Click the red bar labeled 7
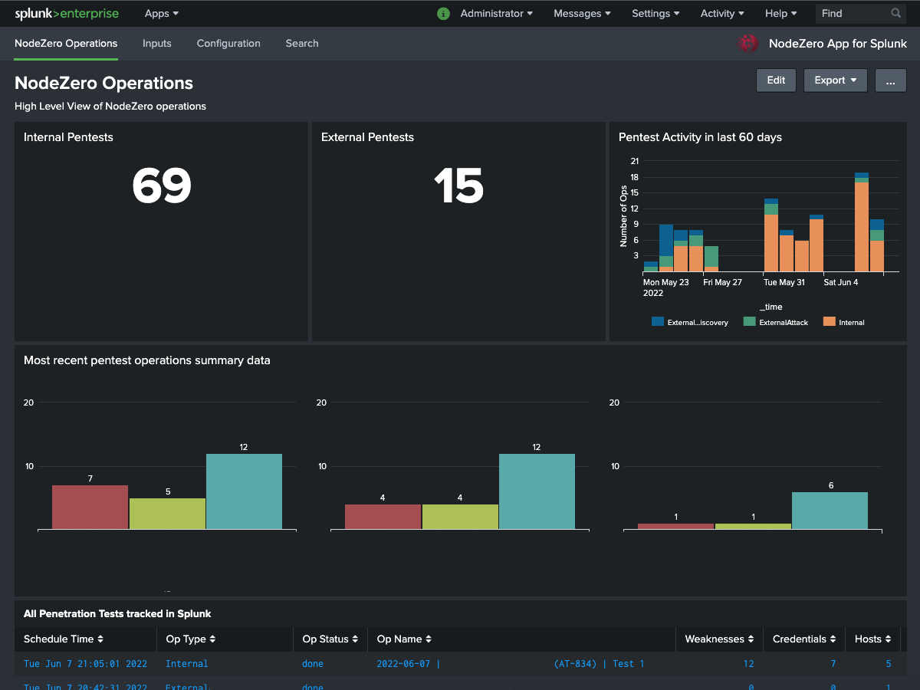920x690 pixels. (90, 508)
